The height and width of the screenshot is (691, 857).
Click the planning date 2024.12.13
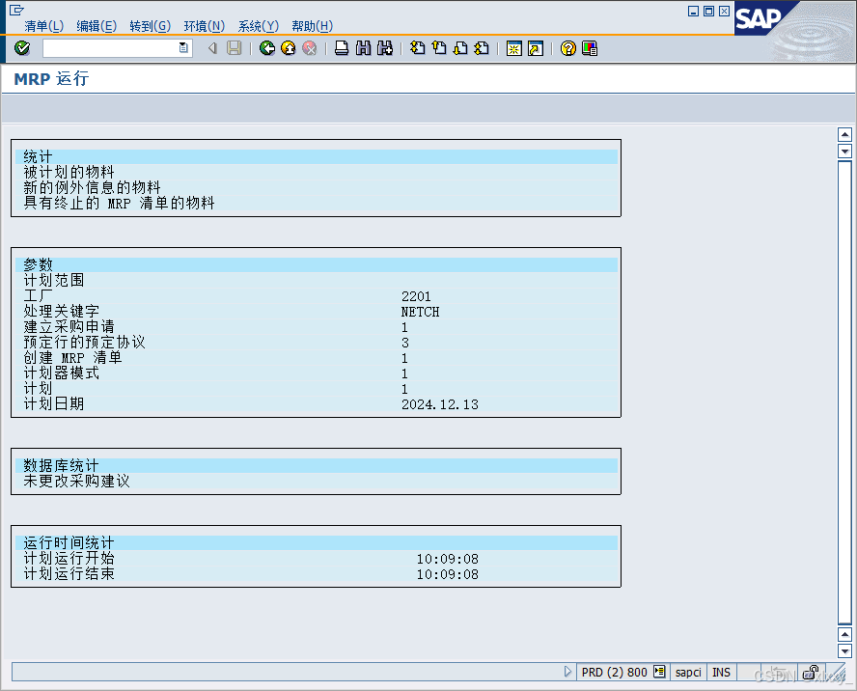pos(440,404)
